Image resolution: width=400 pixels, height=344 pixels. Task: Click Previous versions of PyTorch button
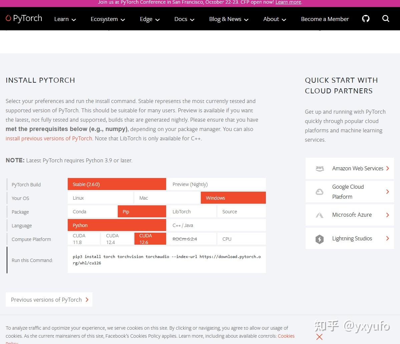coord(49,300)
